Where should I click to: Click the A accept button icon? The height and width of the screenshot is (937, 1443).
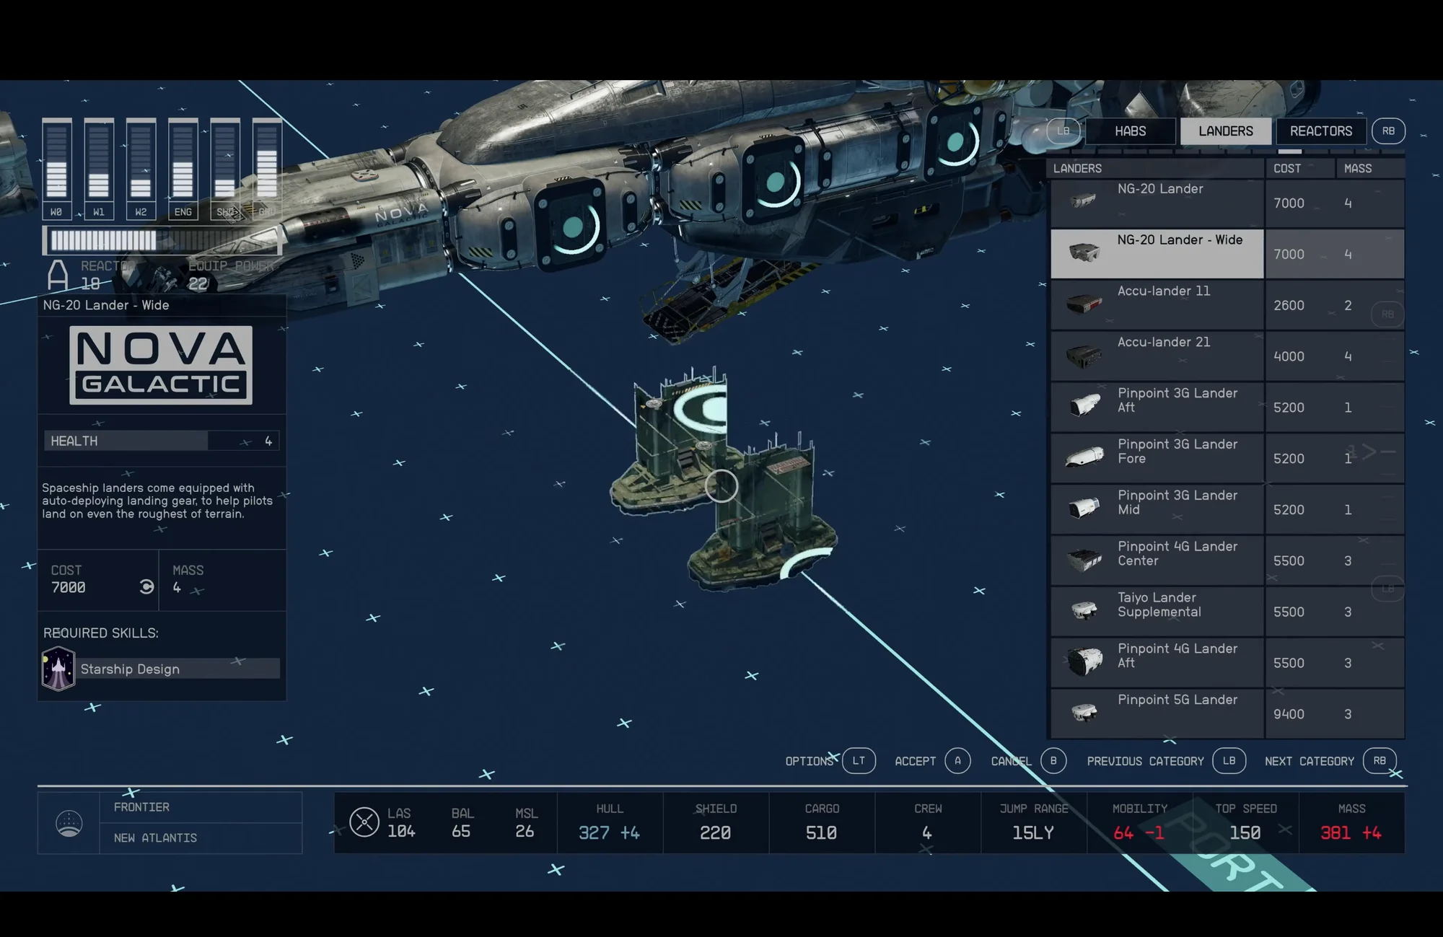957,760
